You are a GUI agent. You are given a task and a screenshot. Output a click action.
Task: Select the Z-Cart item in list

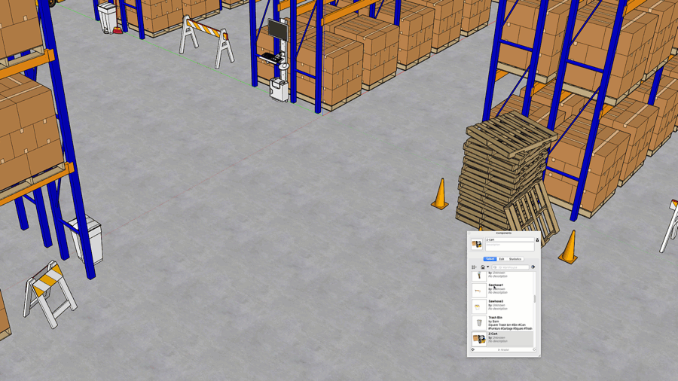(502, 339)
